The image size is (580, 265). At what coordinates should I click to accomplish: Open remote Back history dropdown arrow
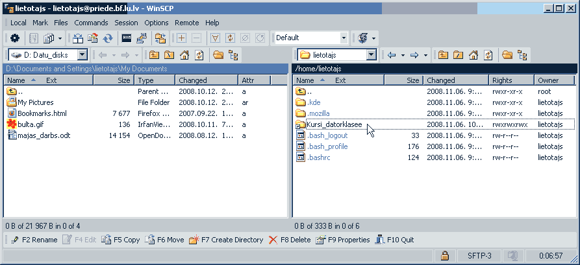click(x=403, y=55)
